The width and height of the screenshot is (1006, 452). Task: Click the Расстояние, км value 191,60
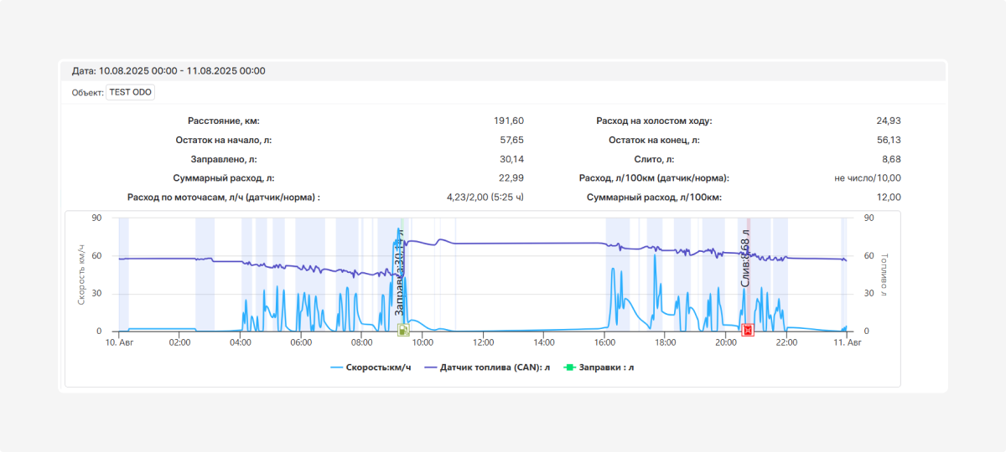point(509,121)
